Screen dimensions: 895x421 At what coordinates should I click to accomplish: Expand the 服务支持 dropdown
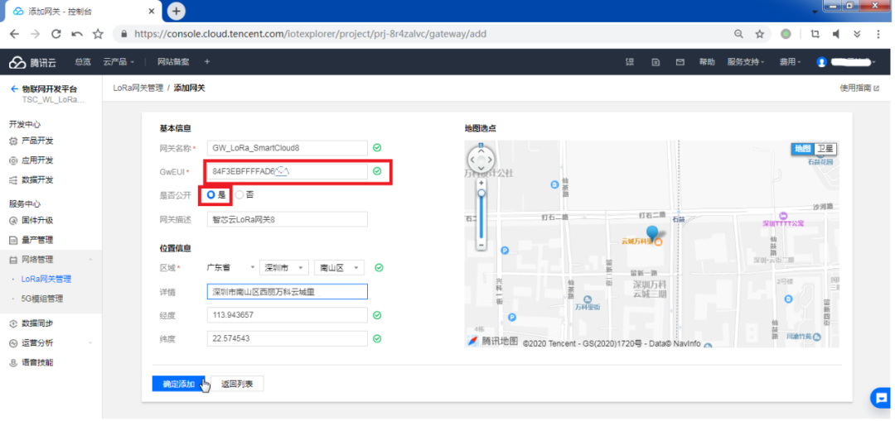click(746, 62)
